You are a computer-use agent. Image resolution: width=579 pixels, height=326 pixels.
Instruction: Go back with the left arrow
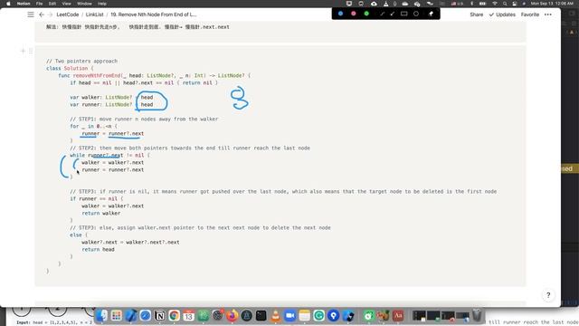[x=42, y=14]
